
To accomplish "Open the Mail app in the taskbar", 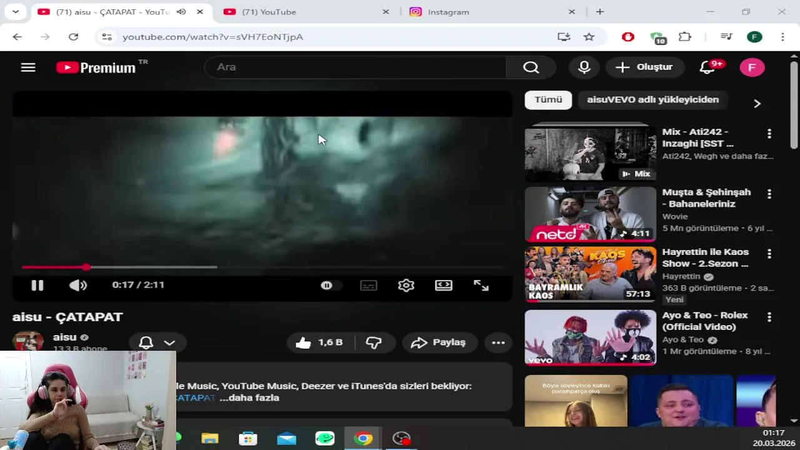I will pos(286,439).
